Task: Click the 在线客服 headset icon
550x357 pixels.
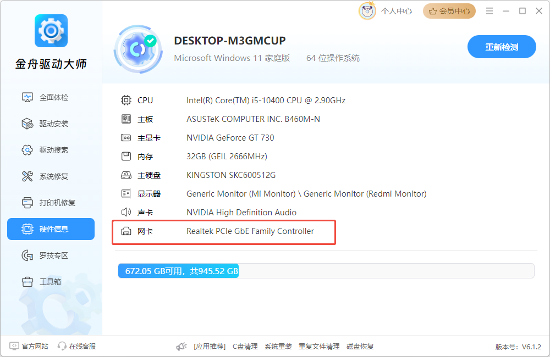Action: pos(62,346)
